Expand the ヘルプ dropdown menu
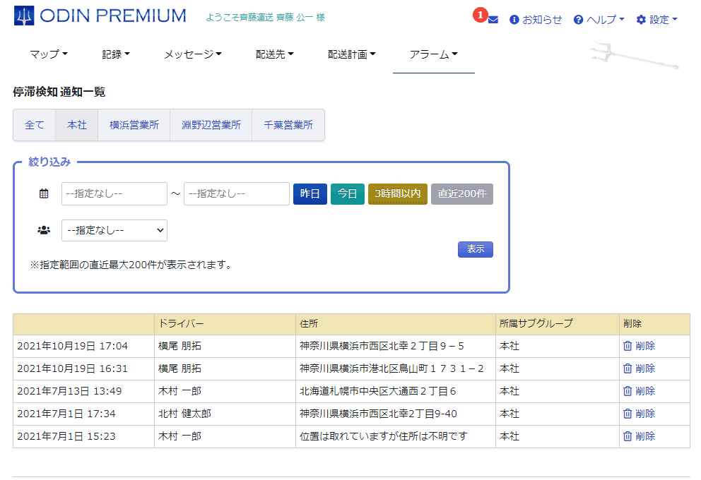The image size is (701, 480). coord(599,20)
